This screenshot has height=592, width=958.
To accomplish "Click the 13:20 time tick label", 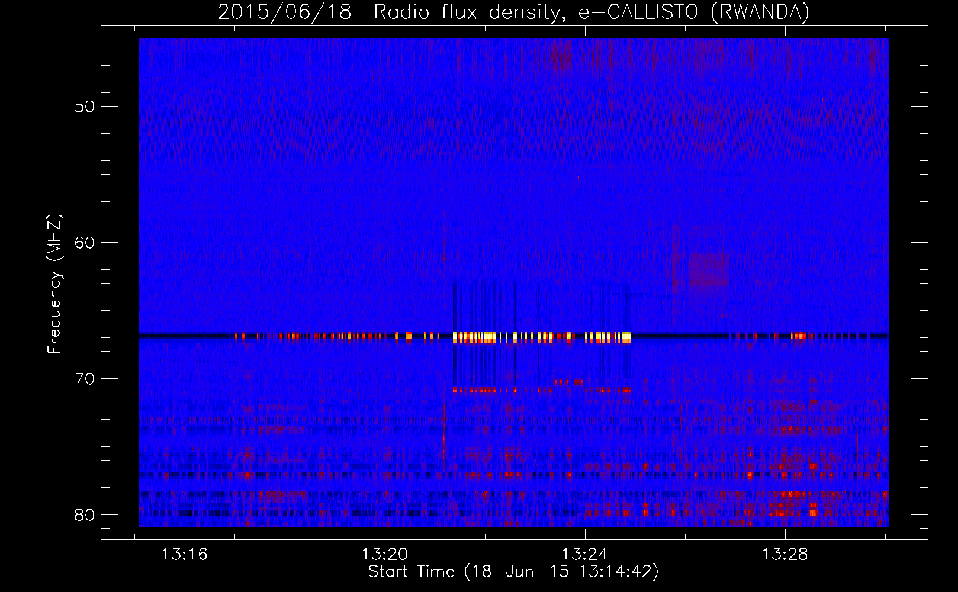I will point(385,554).
